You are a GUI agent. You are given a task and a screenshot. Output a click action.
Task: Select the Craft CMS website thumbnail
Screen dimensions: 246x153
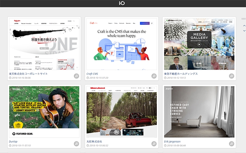click(122, 44)
